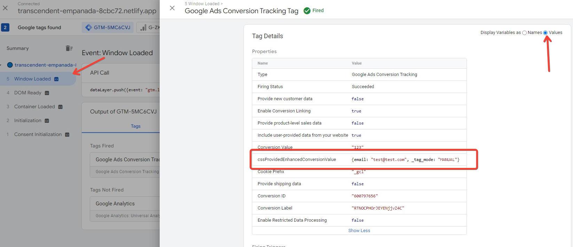Display variables as Names

click(x=524, y=33)
